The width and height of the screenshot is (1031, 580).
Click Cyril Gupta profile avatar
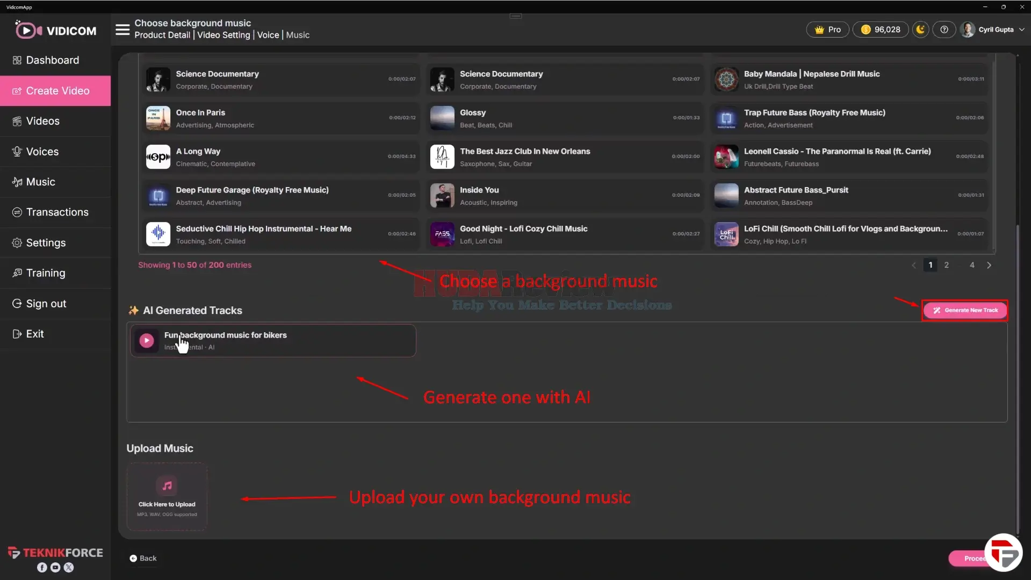[x=968, y=30]
